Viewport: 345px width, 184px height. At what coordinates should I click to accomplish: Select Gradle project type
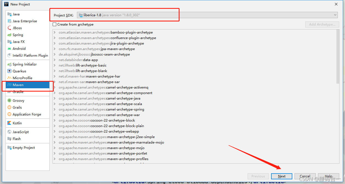tap(28, 92)
